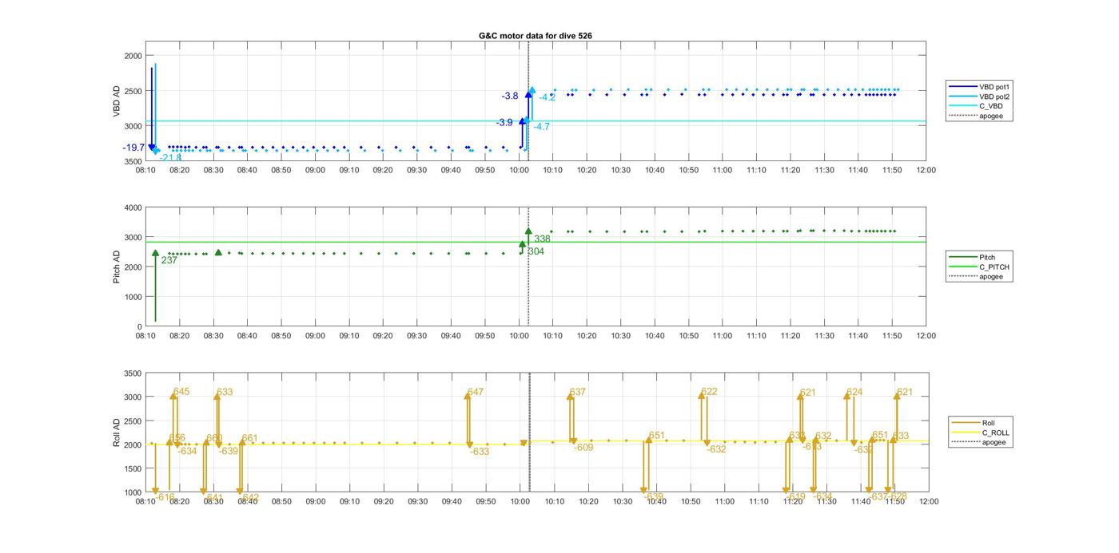Click the "VBD AD" y-axis label
The image size is (1119, 553).
coord(117,101)
